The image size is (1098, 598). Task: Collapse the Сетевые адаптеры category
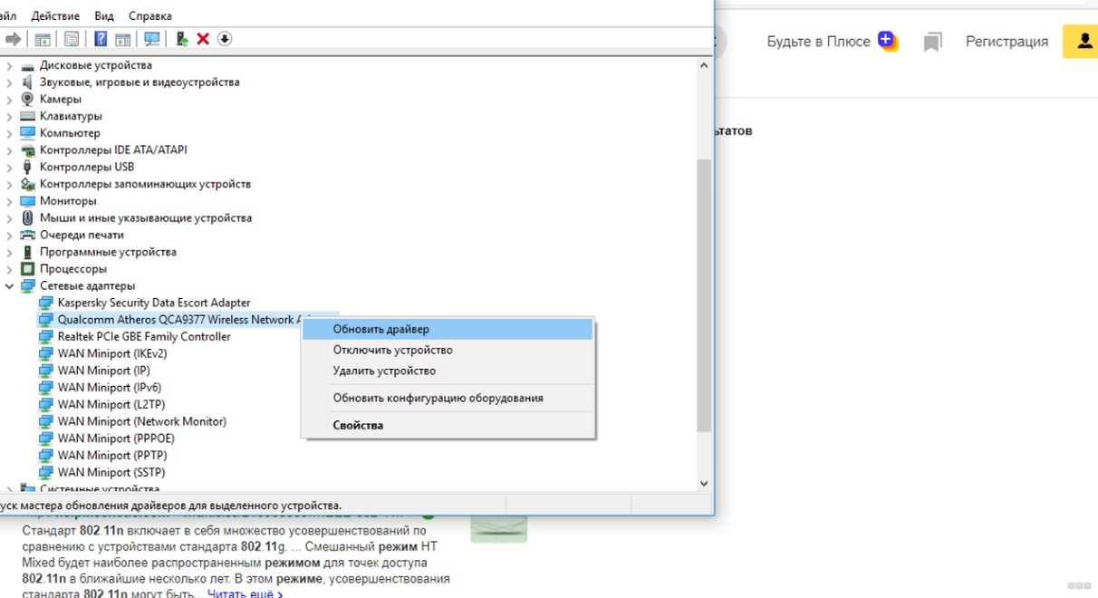9,286
